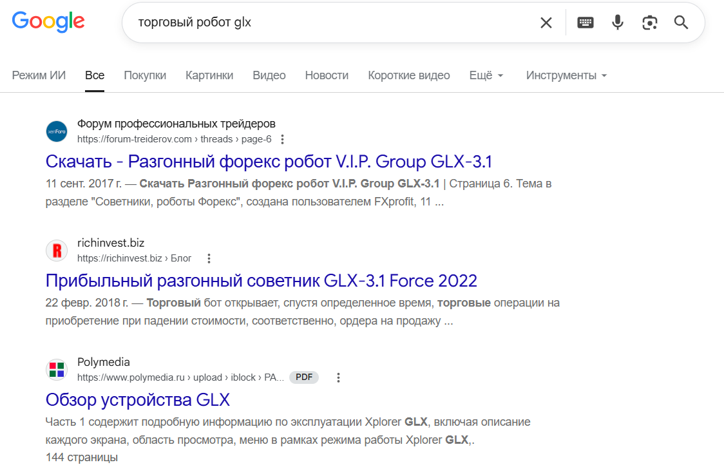
Task: Expand the Инструменты dropdown
Action: tap(566, 75)
